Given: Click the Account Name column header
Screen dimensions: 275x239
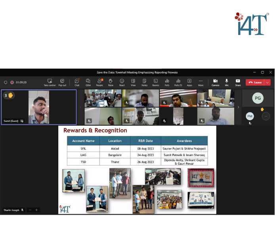Looking at the screenshot, I should point(83,141).
